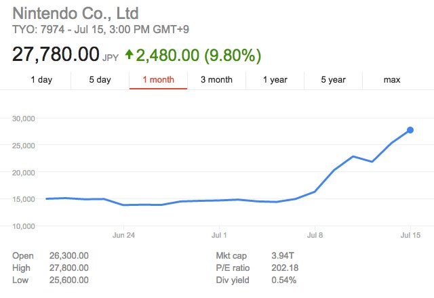
Task: Select the 1 month tab
Action: (158, 80)
